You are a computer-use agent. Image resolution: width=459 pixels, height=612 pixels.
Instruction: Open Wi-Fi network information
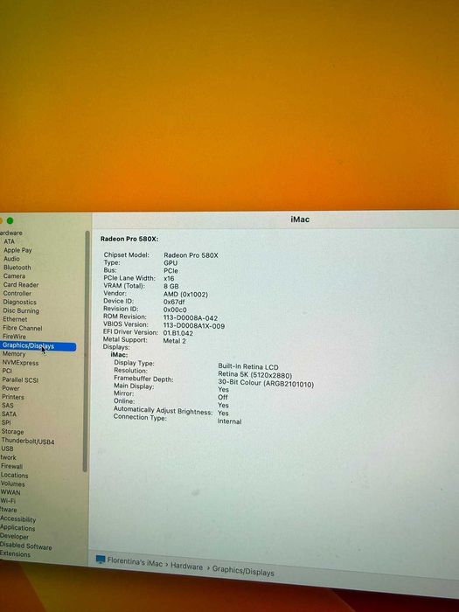[x=8, y=501]
